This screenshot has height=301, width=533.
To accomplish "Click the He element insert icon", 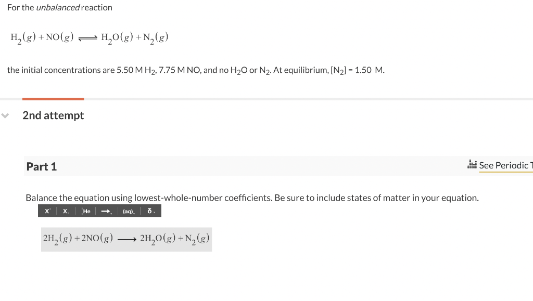I will (86, 211).
